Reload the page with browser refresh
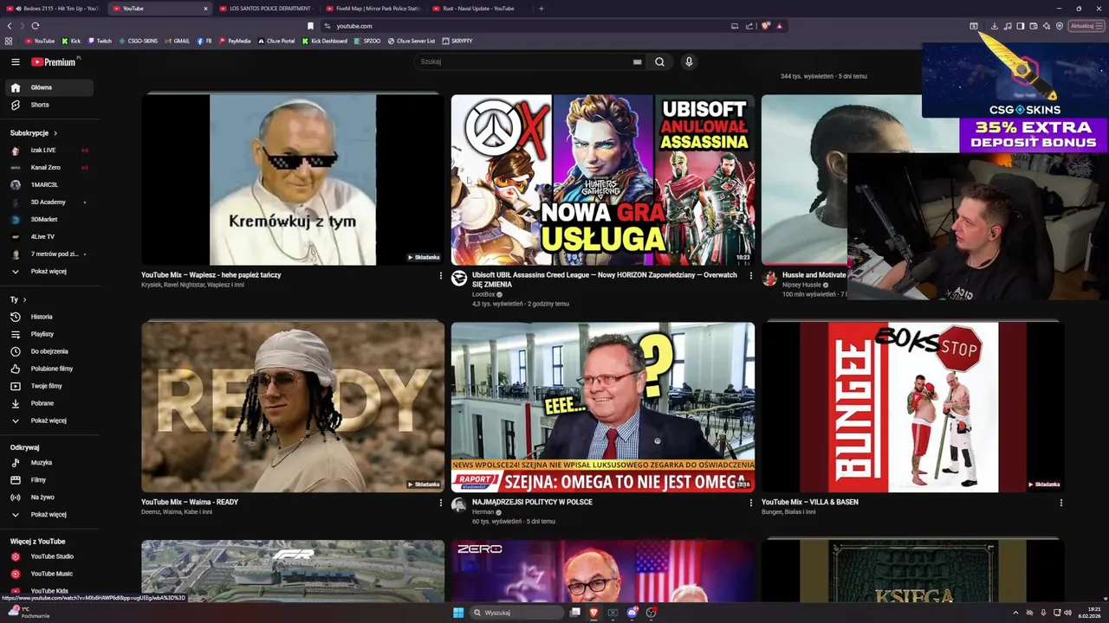This screenshot has height=623, width=1109. click(x=35, y=26)
